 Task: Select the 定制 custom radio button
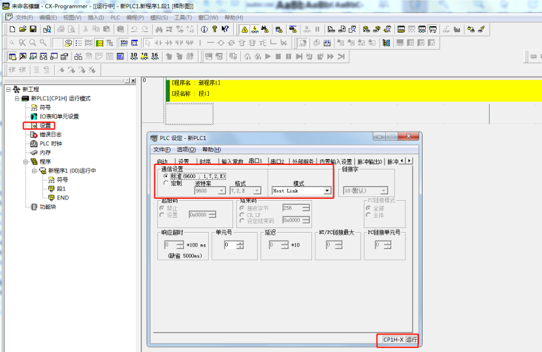(x=166, y=183)
